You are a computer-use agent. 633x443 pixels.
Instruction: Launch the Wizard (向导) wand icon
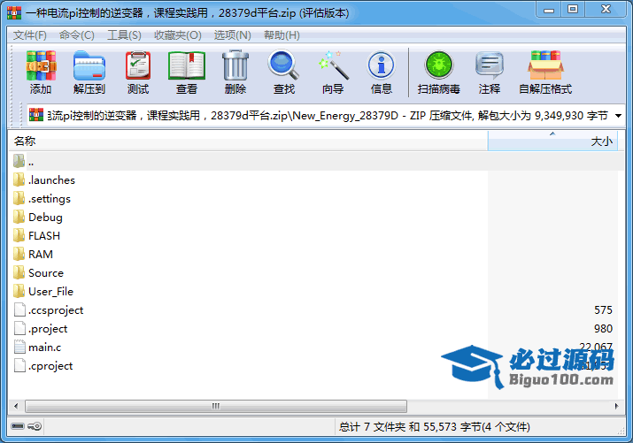tap(333, 65)
